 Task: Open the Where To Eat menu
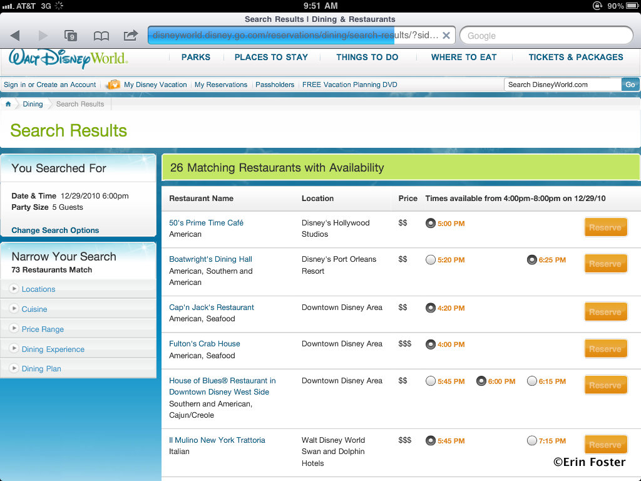pyautogui.click(x=463, y=57)
